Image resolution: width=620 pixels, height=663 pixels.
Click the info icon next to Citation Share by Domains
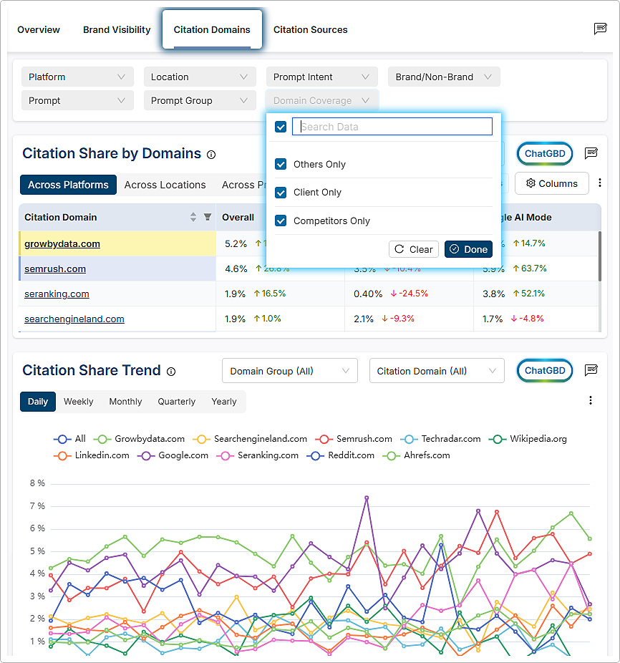pos(211,155)
